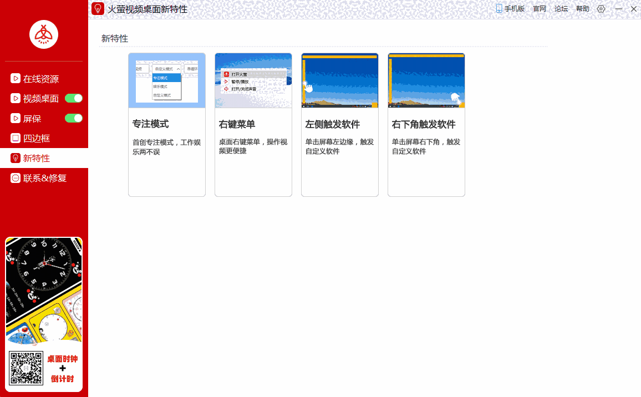
Task: Open the 右键菜单 feature card
Action: click(253, 124)
